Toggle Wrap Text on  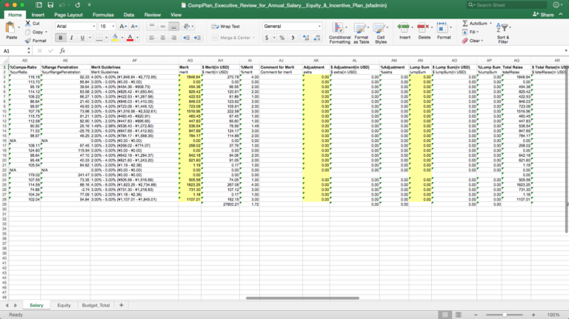click(225, 26)
